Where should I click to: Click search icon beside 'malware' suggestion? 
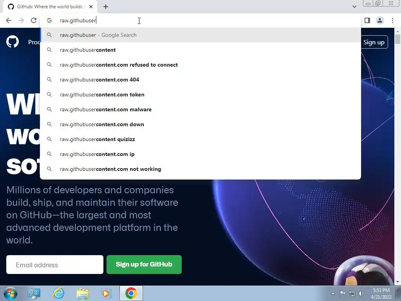pyautogui.click(x=49, y=109)
